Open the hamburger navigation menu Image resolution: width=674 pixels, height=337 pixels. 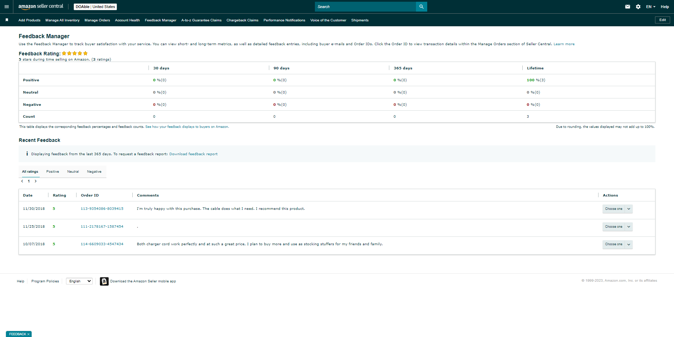pos(6,7)
